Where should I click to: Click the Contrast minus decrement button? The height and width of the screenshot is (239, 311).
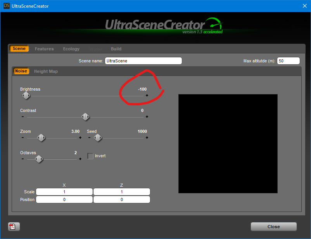tap(22, 117)
